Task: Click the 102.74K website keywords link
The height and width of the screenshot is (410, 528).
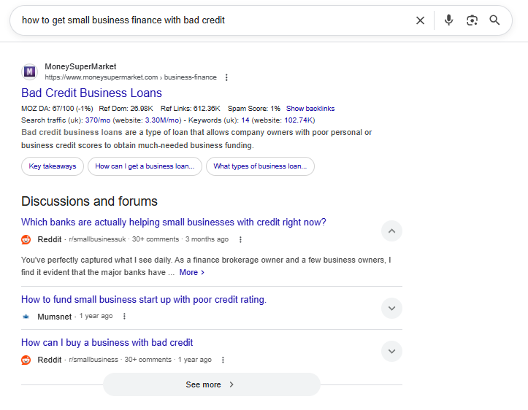Action: pos(299,120)
